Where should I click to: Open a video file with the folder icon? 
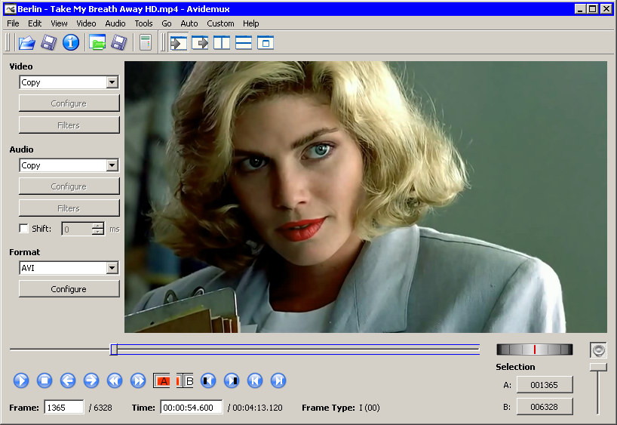pos(26,42)
